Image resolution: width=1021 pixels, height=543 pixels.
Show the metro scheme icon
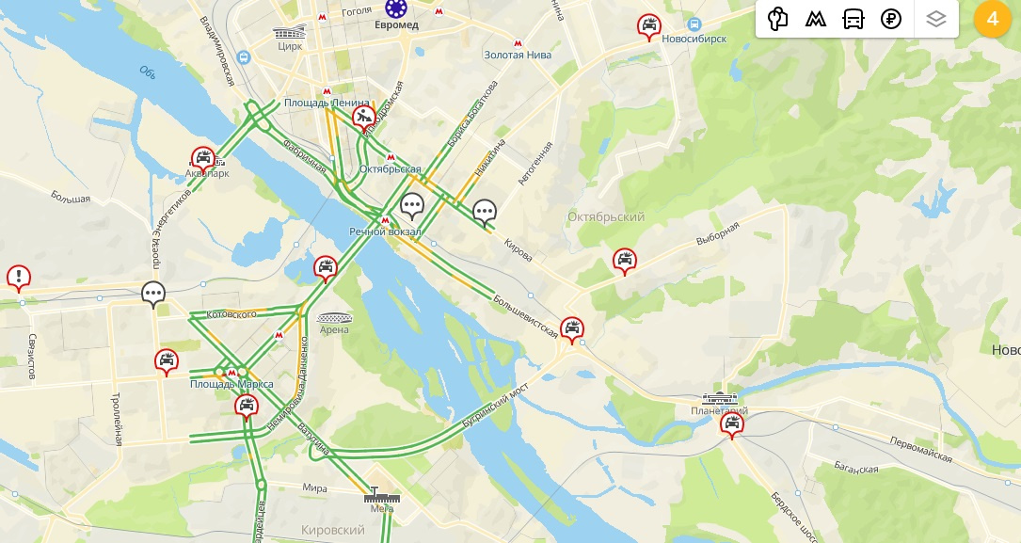tap(815, 19)
